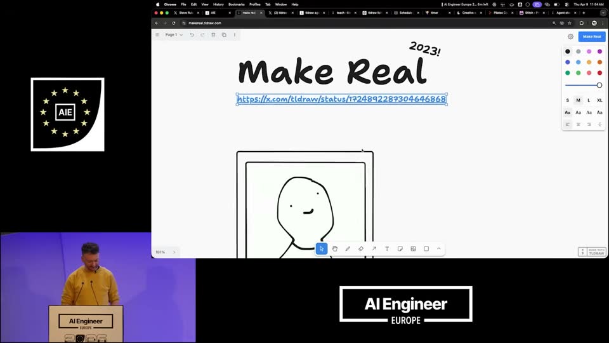Set text alignment to center
609x343 pixels.
pyautogui.click(x=579, y=124)
